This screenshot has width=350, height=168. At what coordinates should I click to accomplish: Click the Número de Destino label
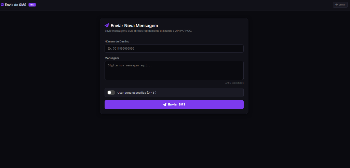pyautogui.click(x=117, y=41)
